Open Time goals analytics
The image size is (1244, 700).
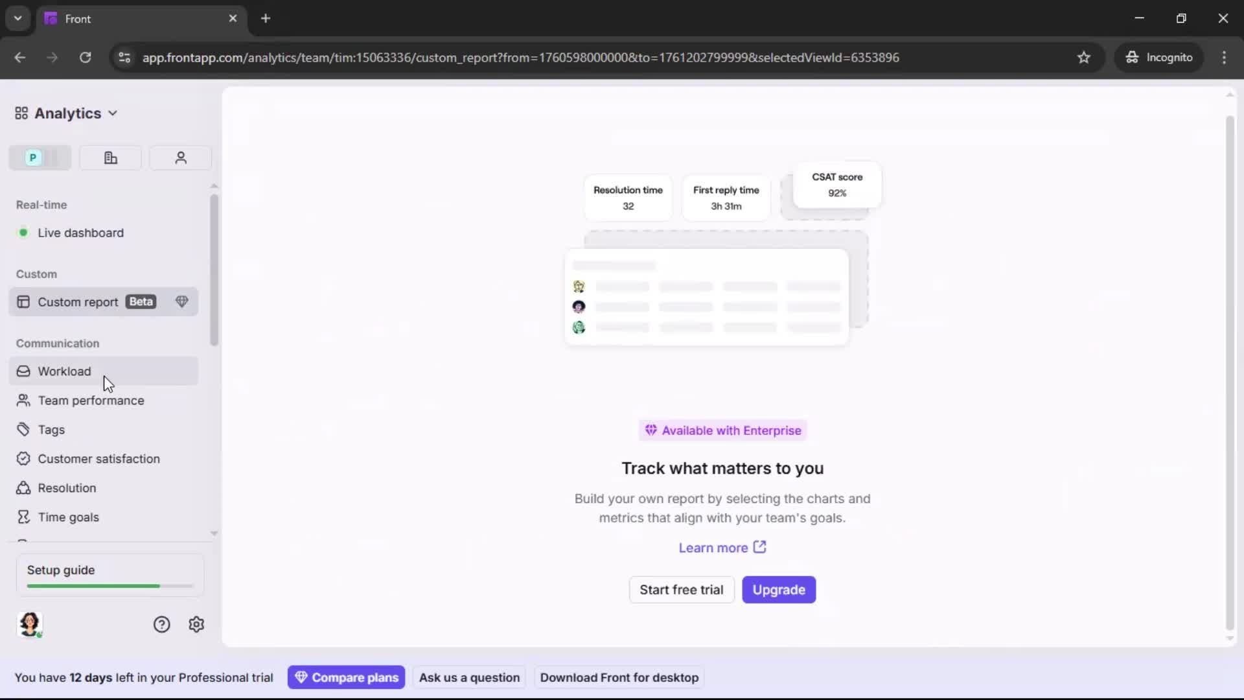(x=68, y=517)
